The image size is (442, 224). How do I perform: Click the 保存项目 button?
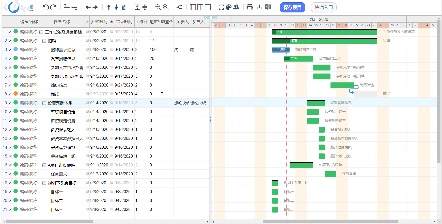coord(292,7)
